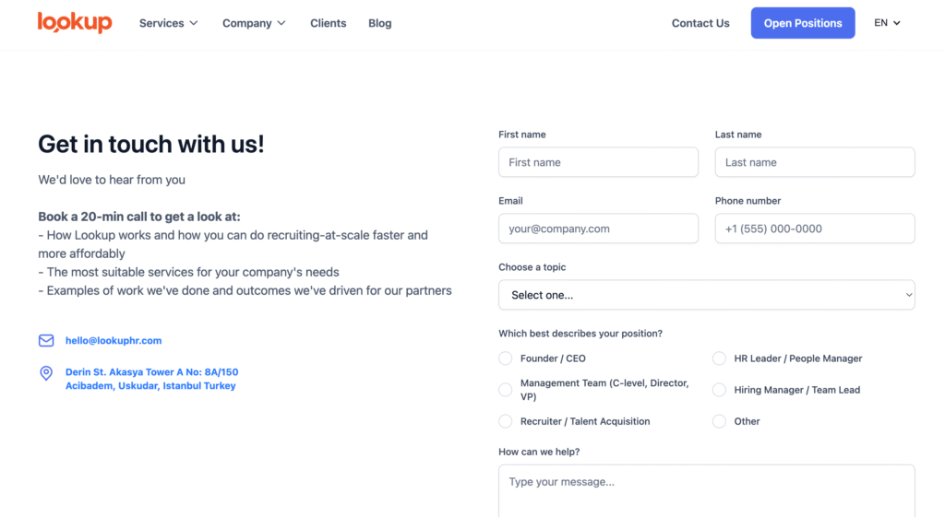This screenshot has height=517, width=945.
Task: Expand the Services menu
Action: pos(168,23)
